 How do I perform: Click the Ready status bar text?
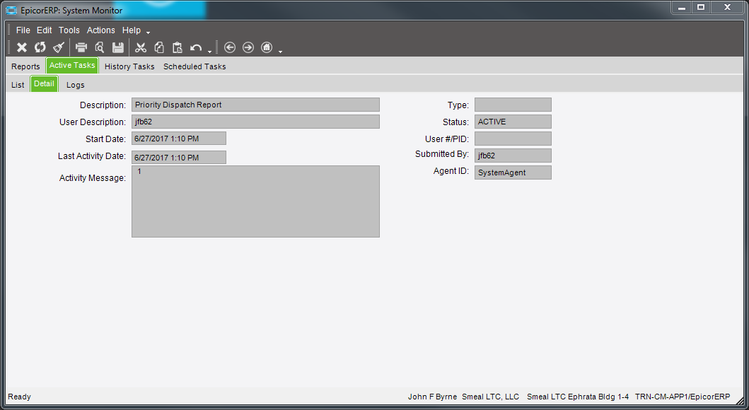19,397
